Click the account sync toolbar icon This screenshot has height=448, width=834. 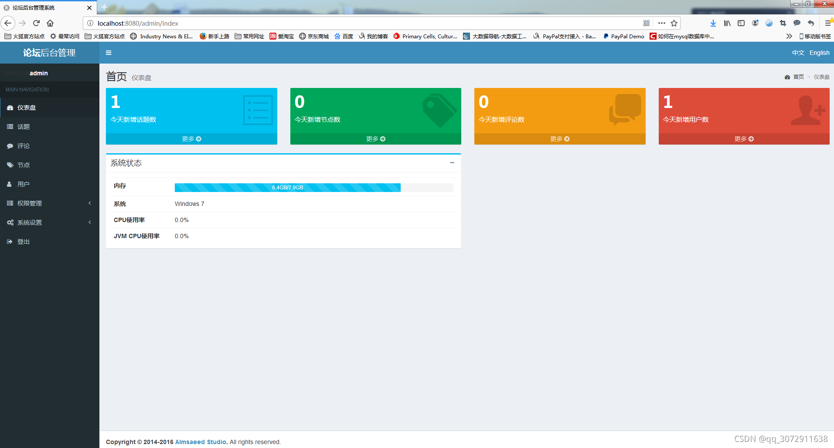[x=755, y=23]
